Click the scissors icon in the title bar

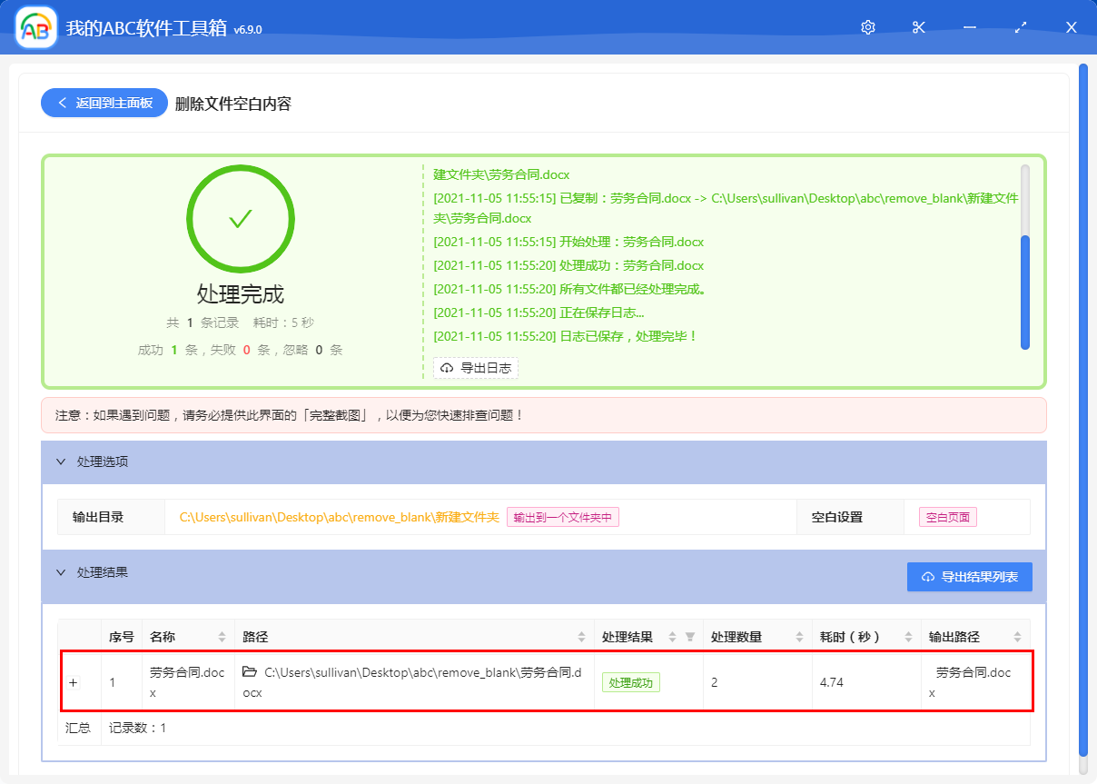[x=918, y=27]
